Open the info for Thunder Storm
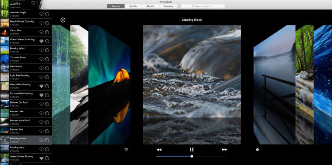The image size is (332, 165). click(x=47, y=59)
